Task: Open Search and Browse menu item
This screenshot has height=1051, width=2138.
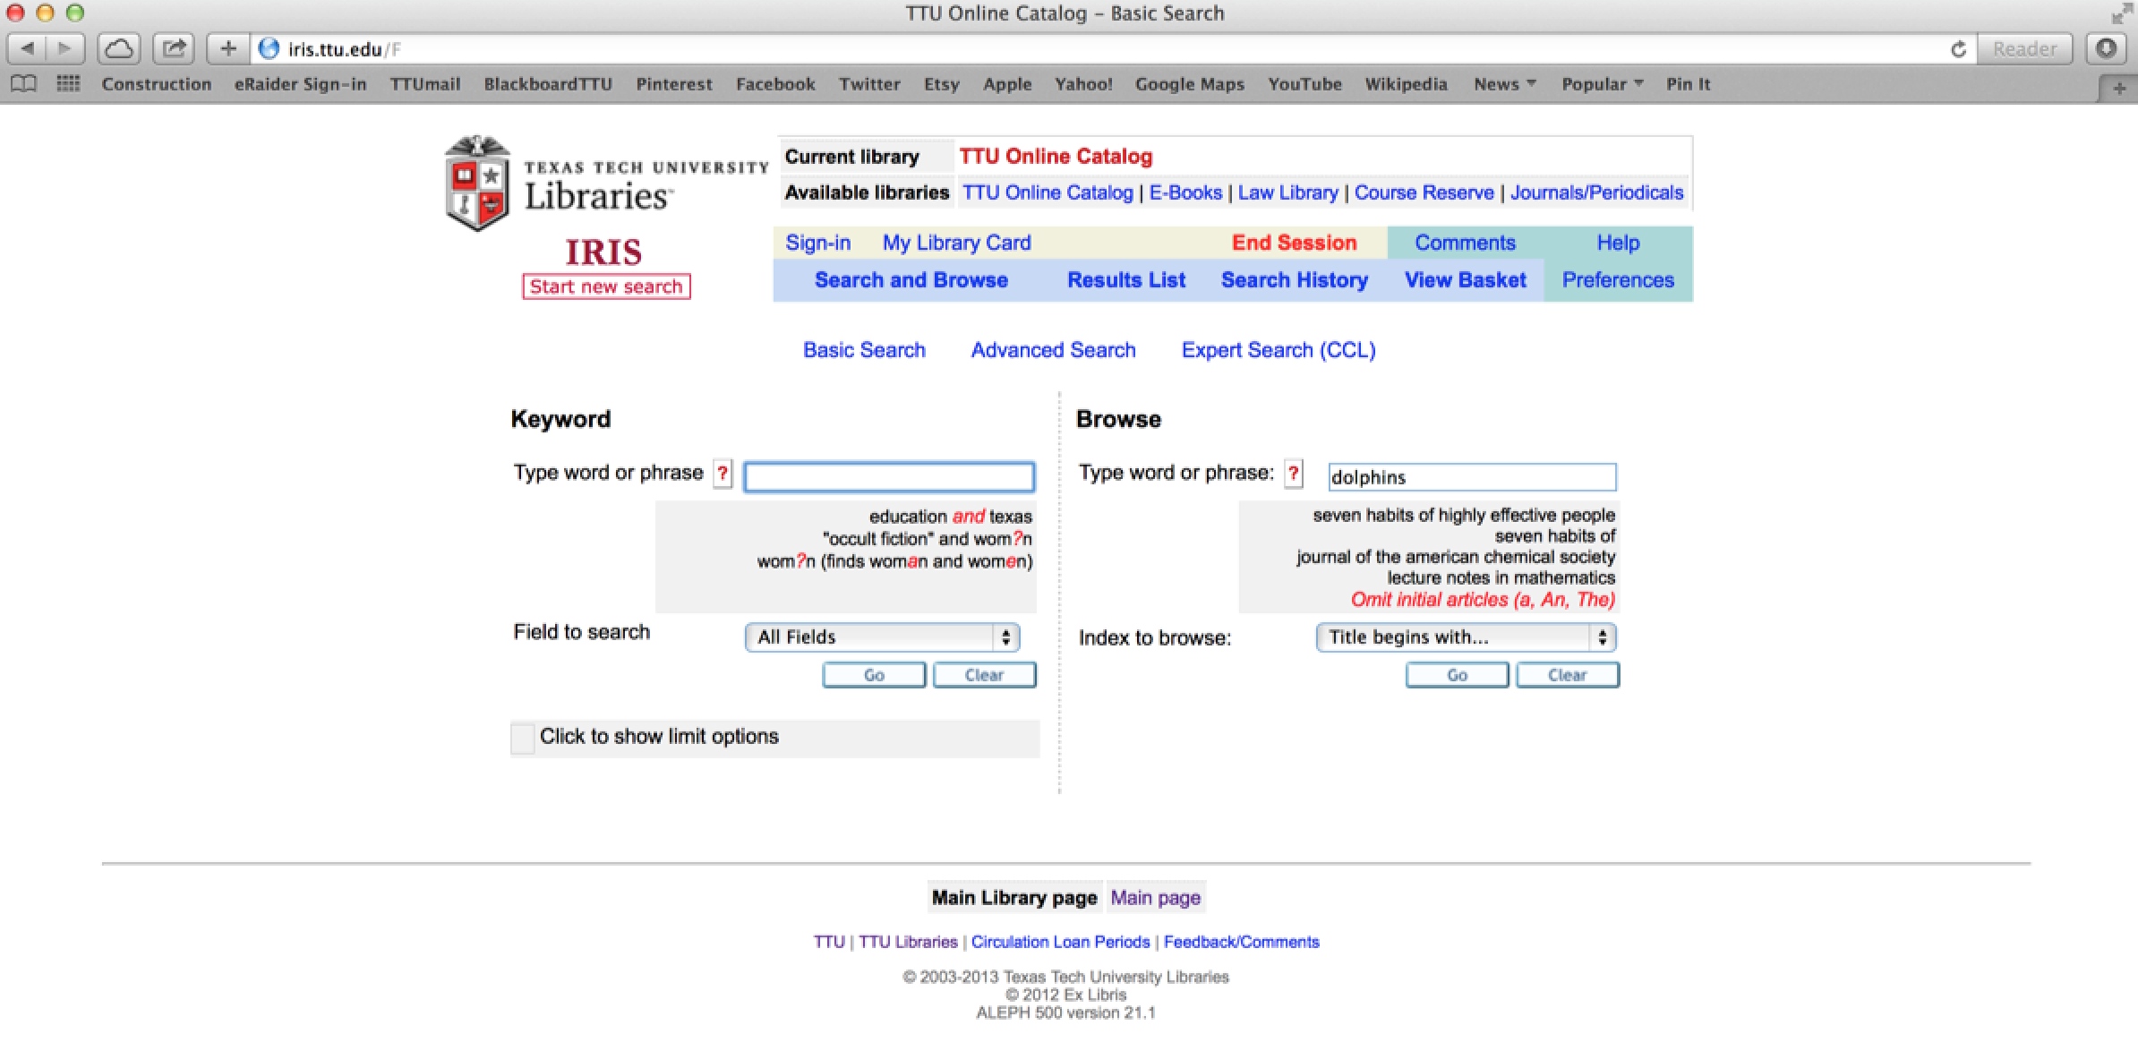Action: (x=911, y=280)
